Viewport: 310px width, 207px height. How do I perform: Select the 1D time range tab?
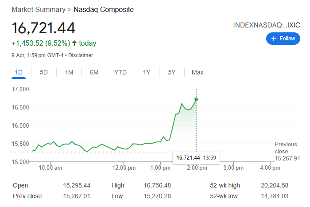pyautogui.click(x=19, y=72)
